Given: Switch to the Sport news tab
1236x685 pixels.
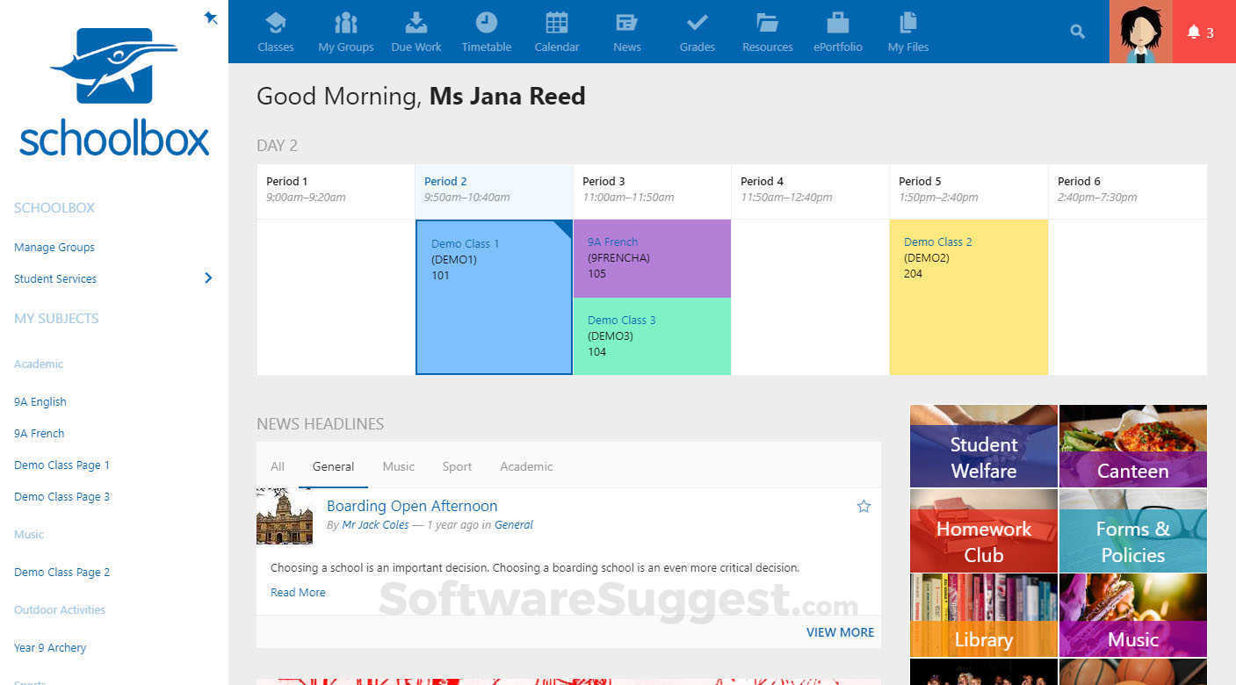Looking at the screenshot, I should pyautogui.click(x=457, y=466).
